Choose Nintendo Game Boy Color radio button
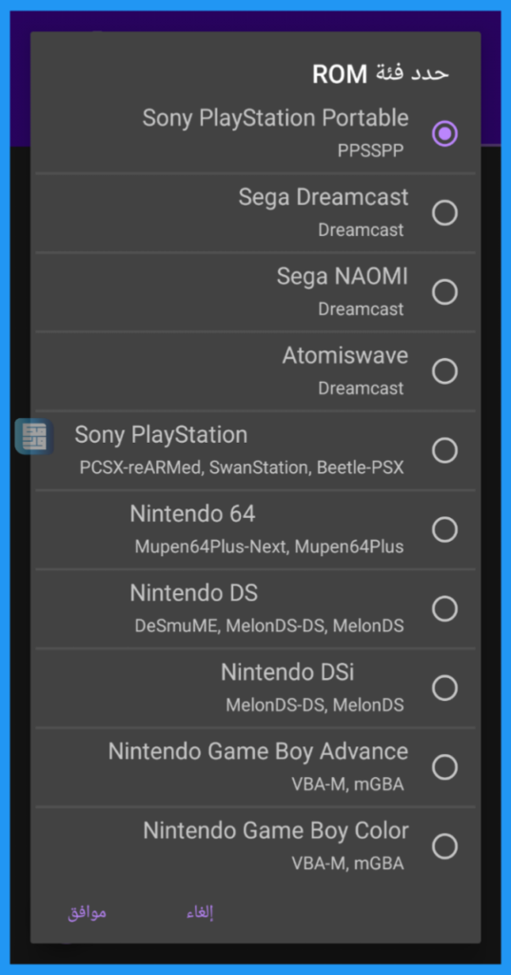The width and height of the screenshot is (511, 975). tap(444, 846)
